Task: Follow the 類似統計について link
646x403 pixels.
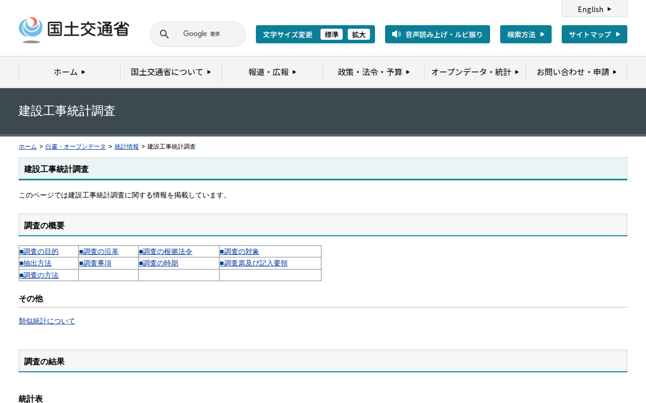Action: coord(47,321)
